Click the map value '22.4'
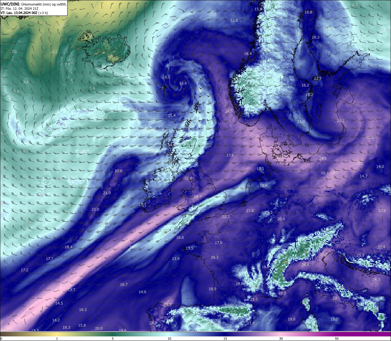The height and width of the screenshot is (341, 391). click(x=381, y=247)
